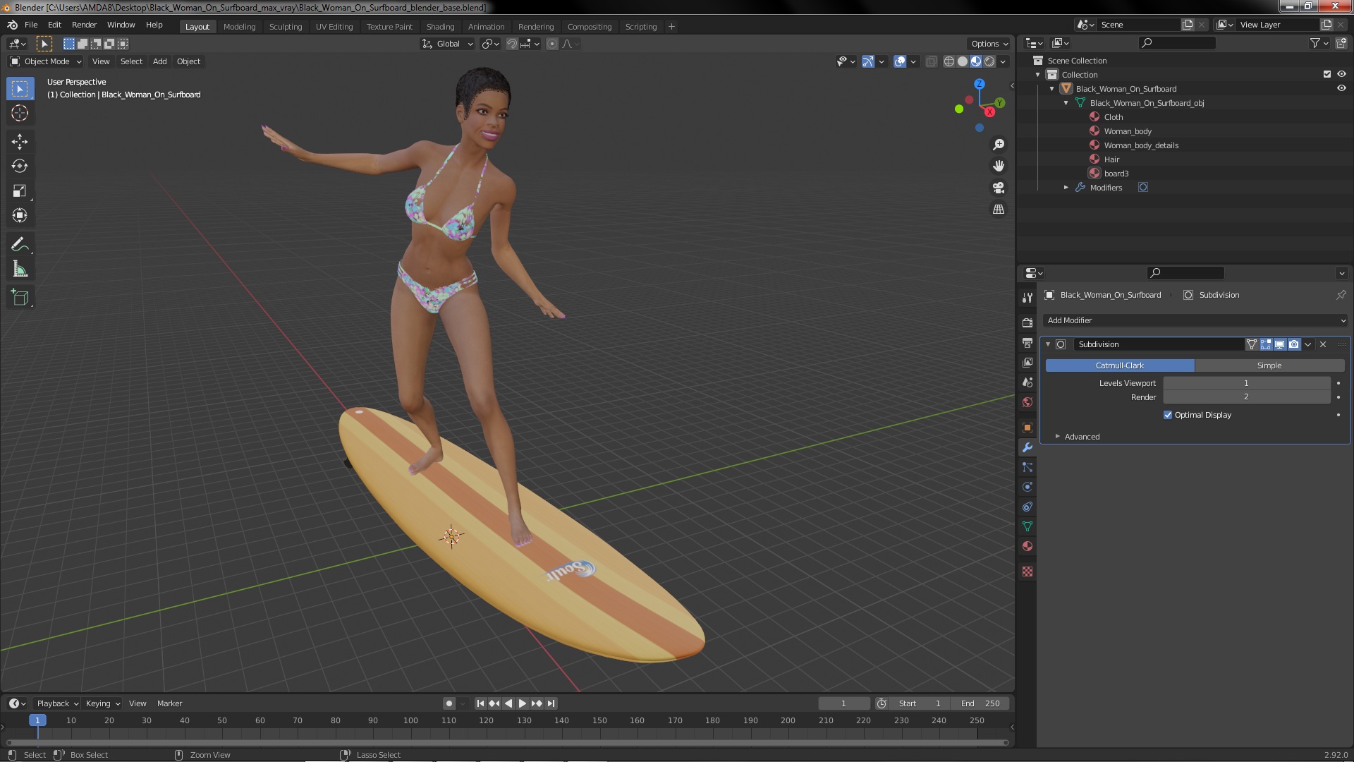The height and width of the screenshot is (762, 1354).
Task: Uncheck the Optimal Display checkbox
Action: [x=1168, y=415]
